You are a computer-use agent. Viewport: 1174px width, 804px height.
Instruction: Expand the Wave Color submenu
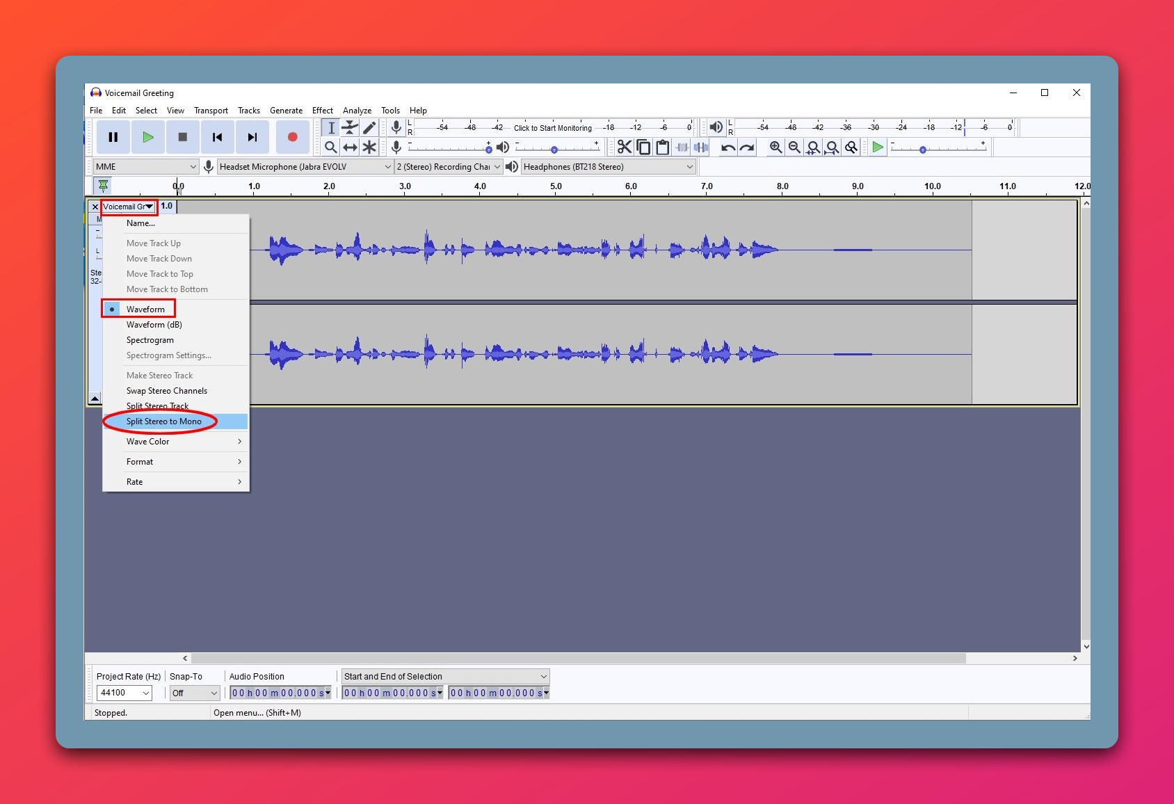(175, 442)
